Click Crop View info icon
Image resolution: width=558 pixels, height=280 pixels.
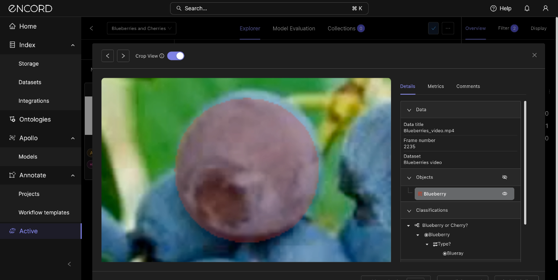point(162,56)
